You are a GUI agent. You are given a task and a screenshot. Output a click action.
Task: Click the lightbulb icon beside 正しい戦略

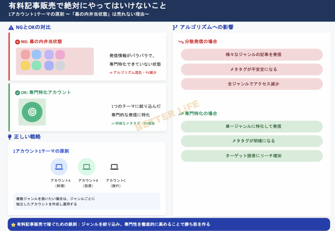pos(10,137)
